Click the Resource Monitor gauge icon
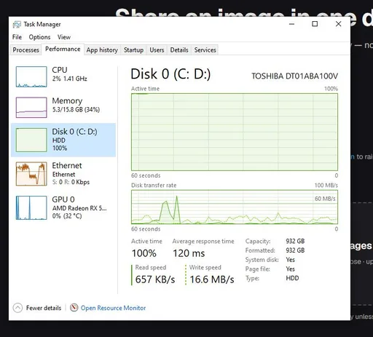The height and width of the screenshot is (337, 373). pos(74,308)
